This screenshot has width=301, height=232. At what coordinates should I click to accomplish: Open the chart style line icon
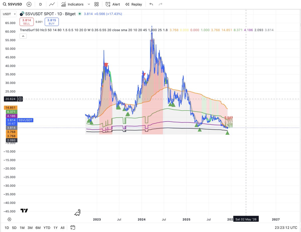52,4
